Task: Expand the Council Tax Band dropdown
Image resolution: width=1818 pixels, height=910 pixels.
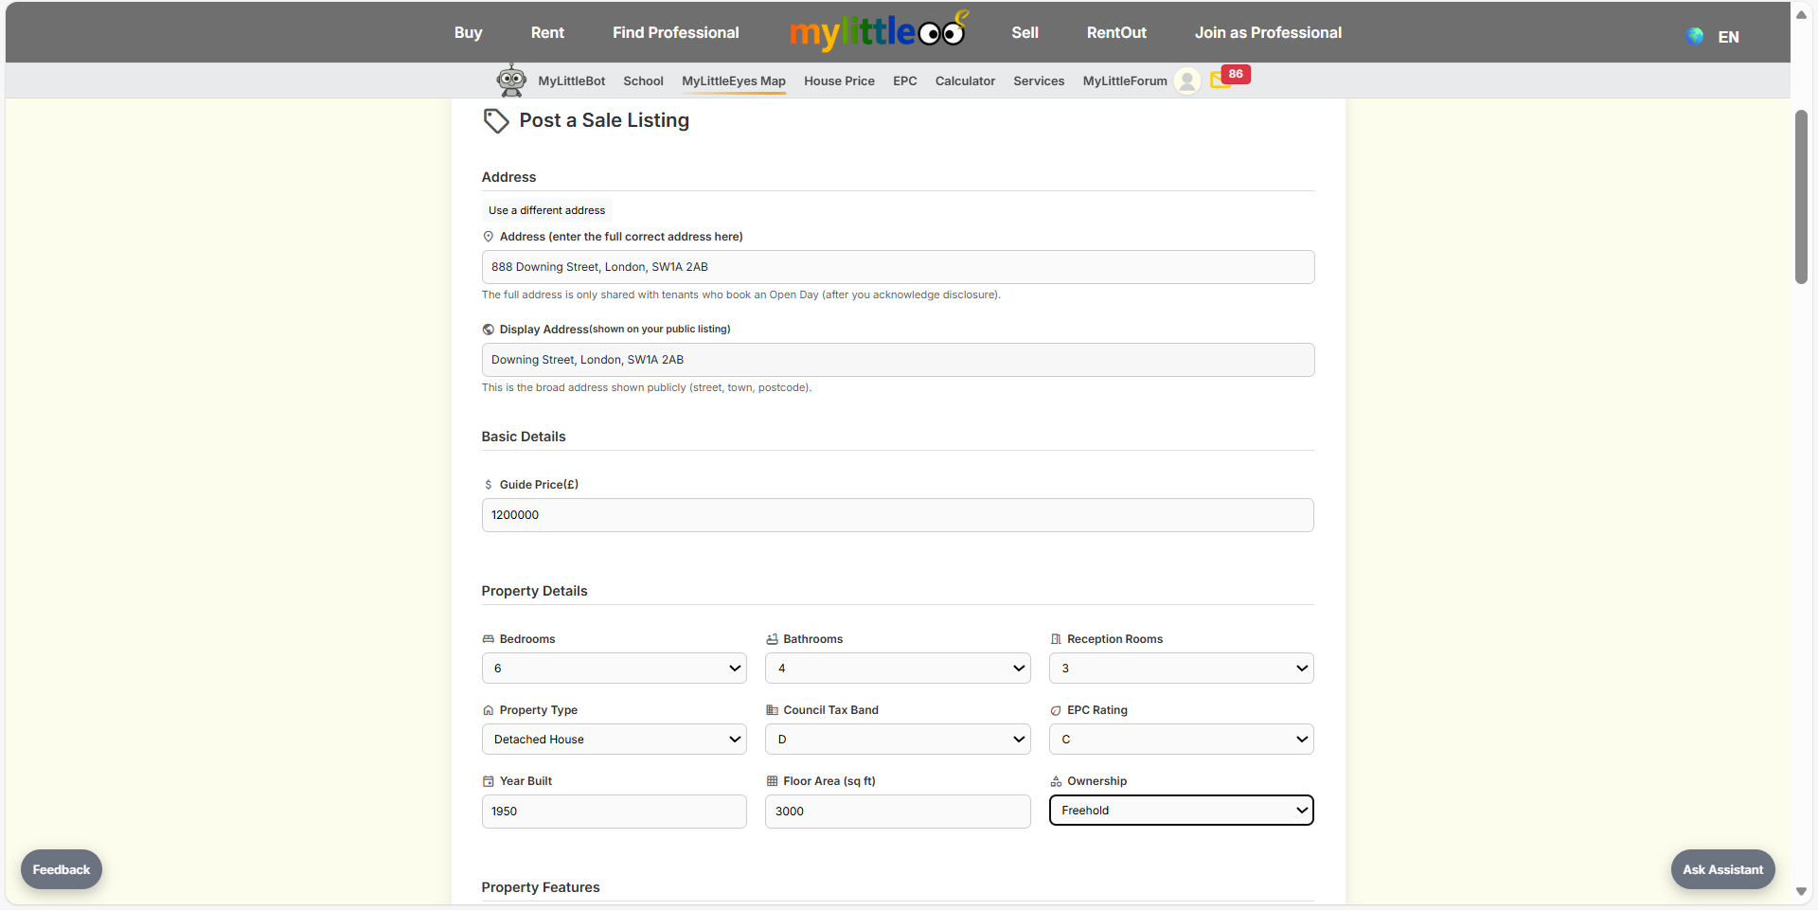Action: [x=897, y=740]
